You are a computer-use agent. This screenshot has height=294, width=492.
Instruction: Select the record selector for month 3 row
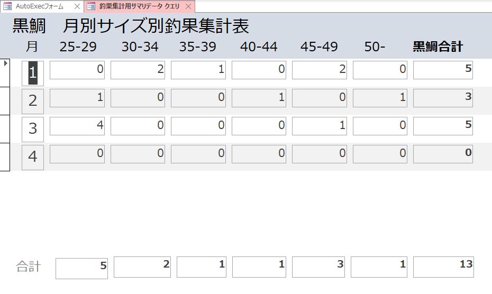[5, 128]
